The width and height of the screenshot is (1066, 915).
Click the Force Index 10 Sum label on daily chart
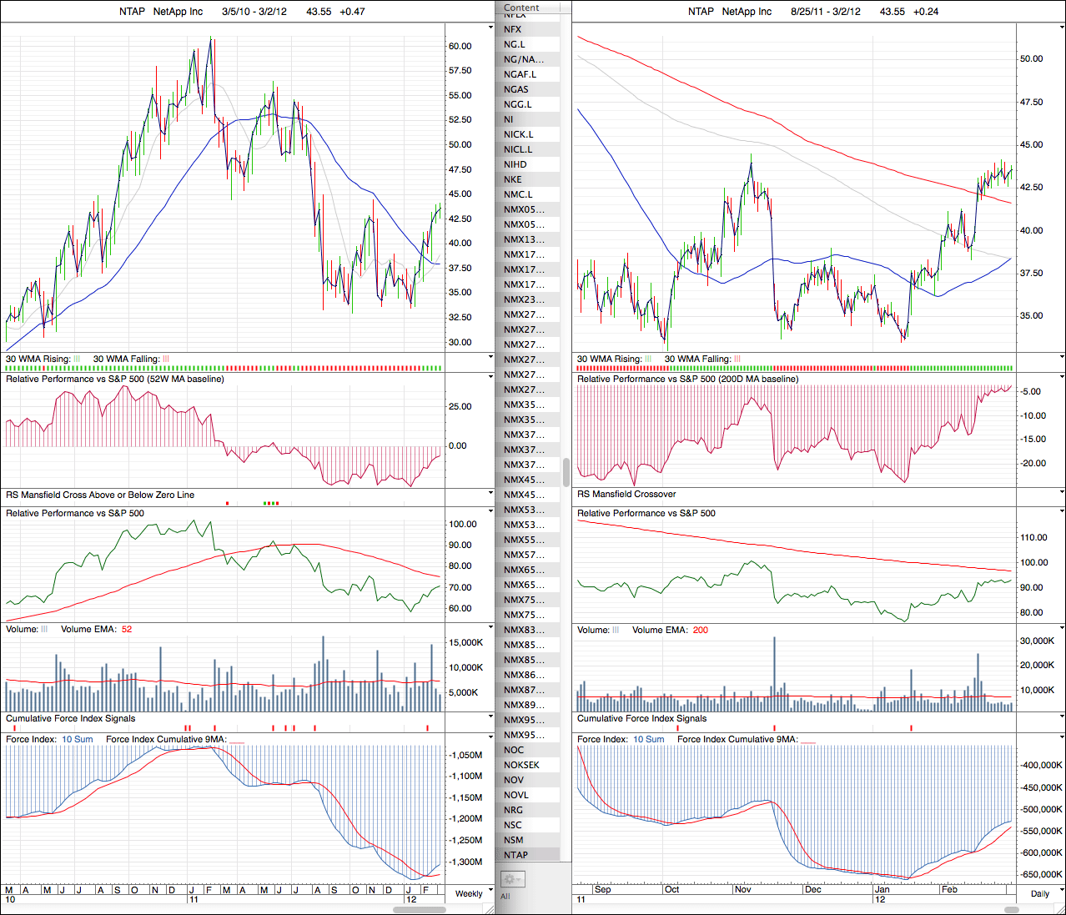point(648,739)
